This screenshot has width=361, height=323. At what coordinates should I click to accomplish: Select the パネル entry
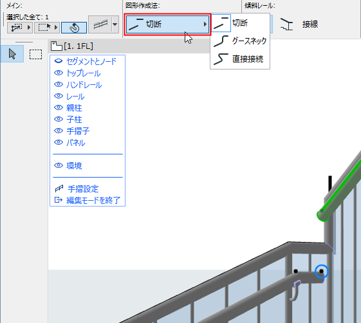76,143
